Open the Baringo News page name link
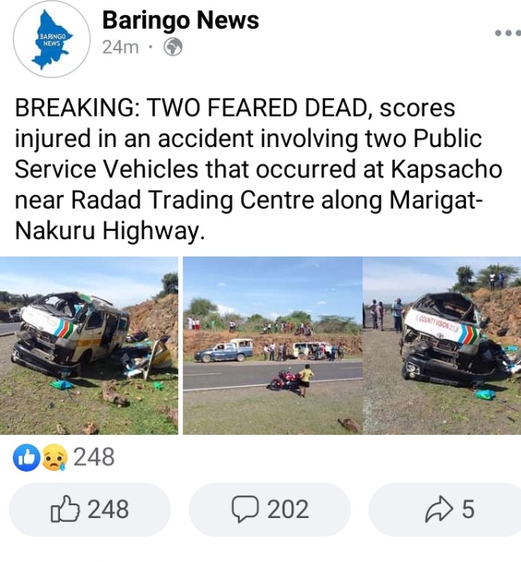Screen dimensions: 521x562 coord(181,20)
